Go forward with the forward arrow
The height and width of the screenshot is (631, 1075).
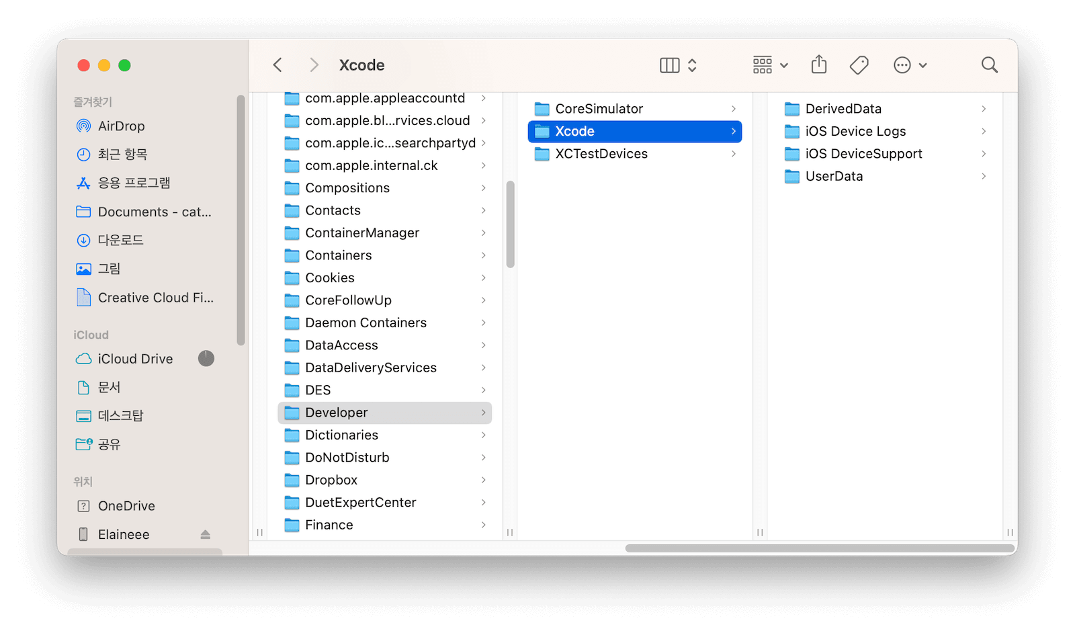pos(314,65)
